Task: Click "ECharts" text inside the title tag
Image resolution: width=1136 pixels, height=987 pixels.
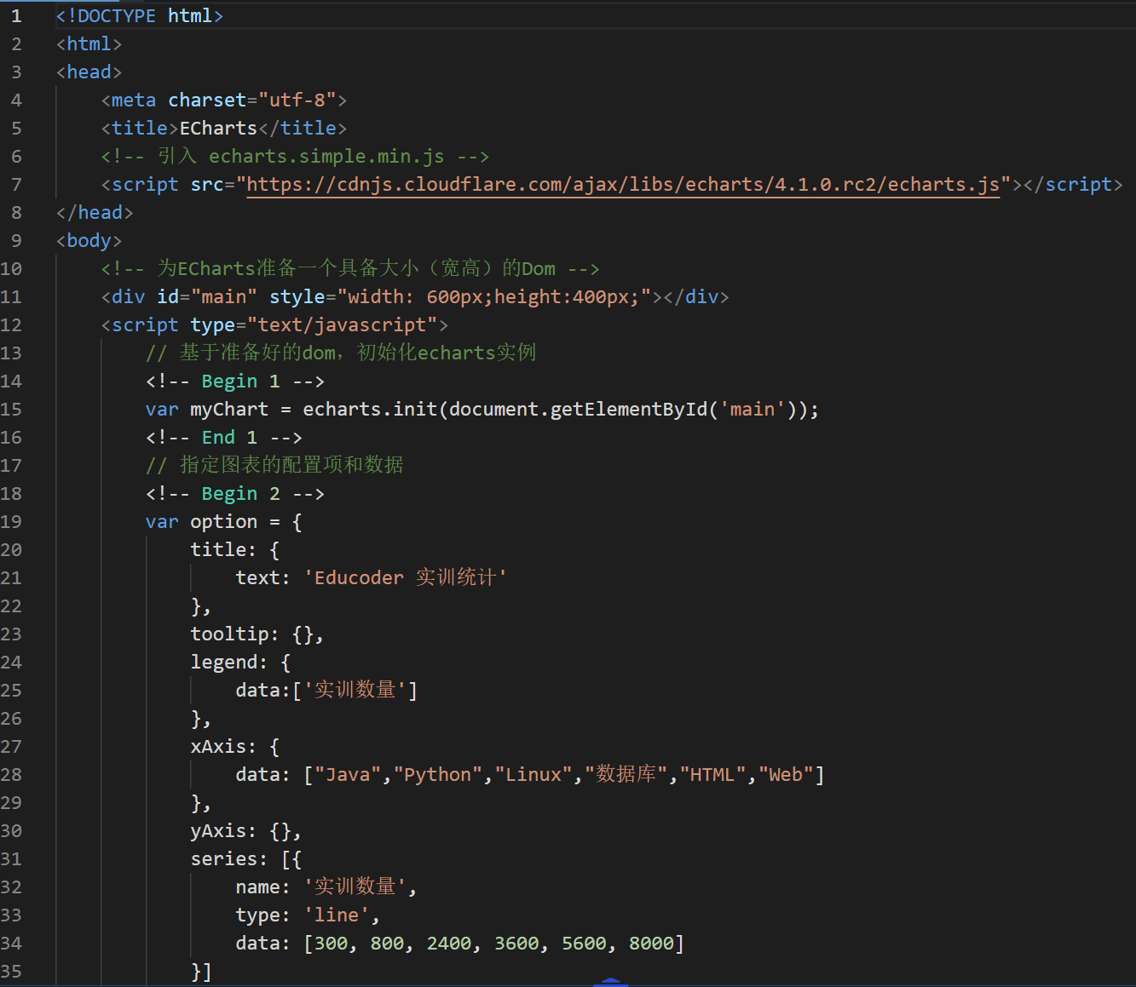Action: pyautogui.click(x=218, y=129)
